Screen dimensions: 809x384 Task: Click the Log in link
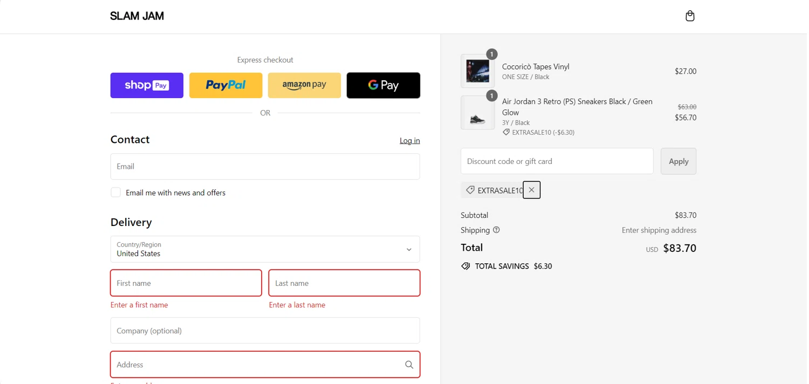[x=409, y=141]
